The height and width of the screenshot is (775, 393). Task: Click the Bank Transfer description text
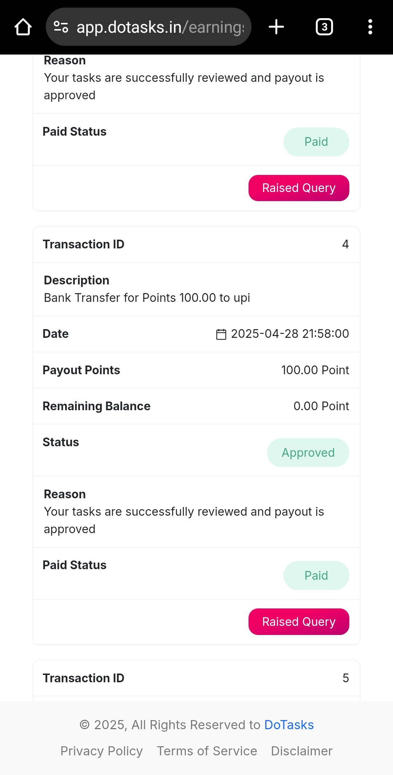[147, 298]
